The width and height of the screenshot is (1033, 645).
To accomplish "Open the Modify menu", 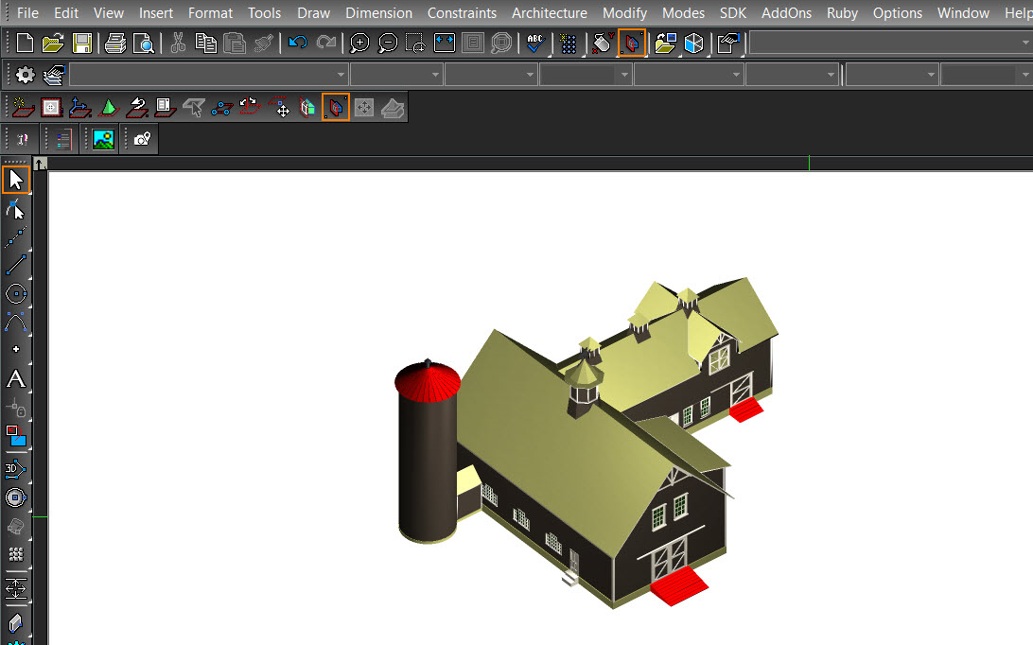I will point(624,13).
